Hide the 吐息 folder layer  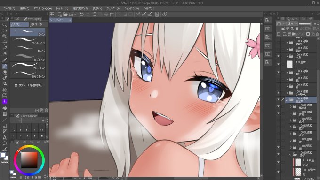[x=279, y=56]
